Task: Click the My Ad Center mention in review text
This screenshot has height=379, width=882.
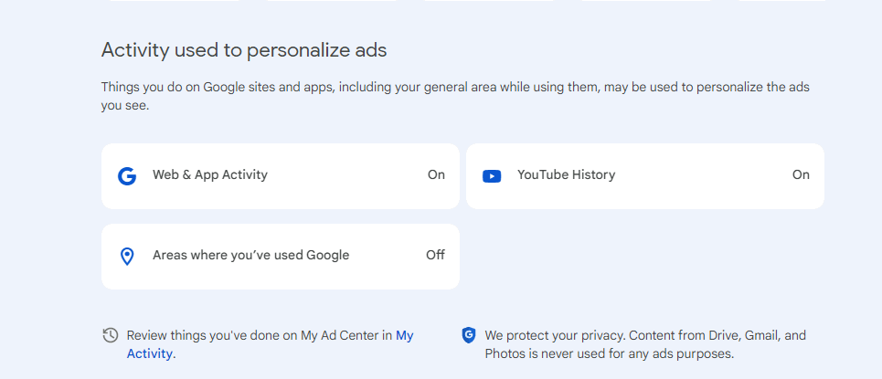Action: [339, 336]
